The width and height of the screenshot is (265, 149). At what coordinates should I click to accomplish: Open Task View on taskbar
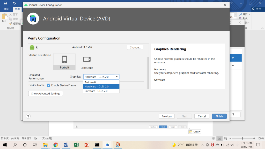pyautogui.click(x=35, y=145)
